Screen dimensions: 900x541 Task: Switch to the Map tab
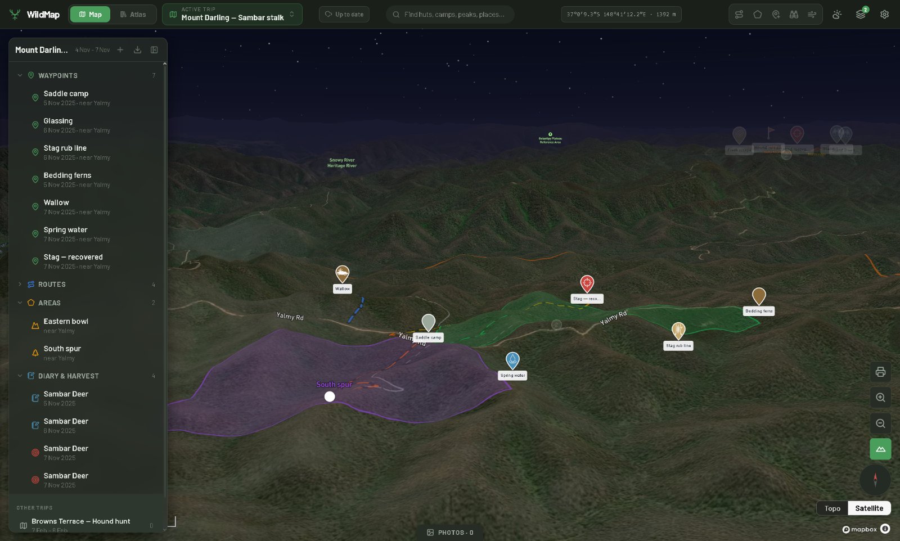point(90,15)
